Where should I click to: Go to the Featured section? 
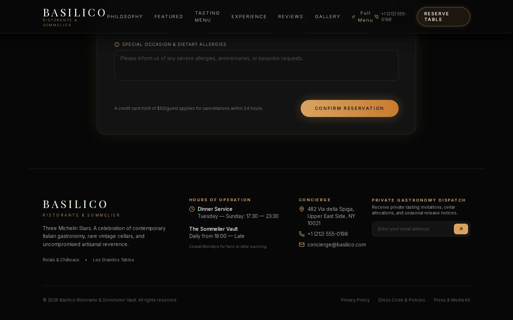169,17
